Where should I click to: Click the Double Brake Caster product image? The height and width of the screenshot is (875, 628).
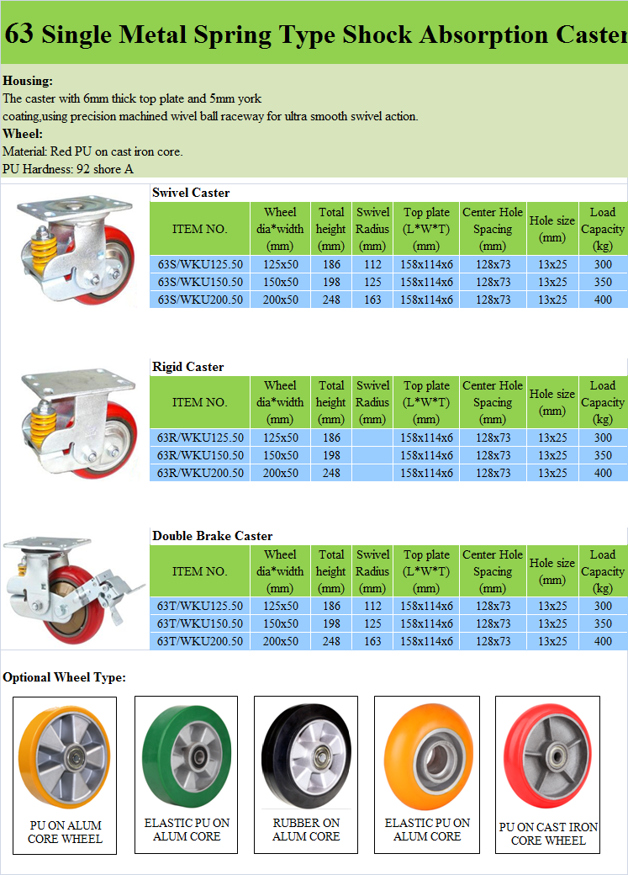[x=74, y=591]
